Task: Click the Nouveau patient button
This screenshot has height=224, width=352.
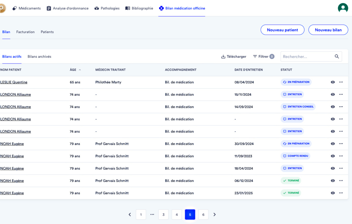Action: click(x=282, y=30)
